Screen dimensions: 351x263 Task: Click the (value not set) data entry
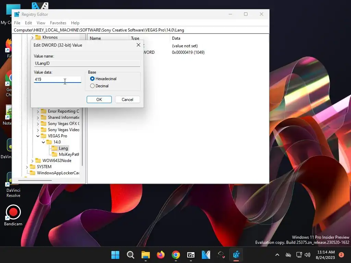click(185, 46)
